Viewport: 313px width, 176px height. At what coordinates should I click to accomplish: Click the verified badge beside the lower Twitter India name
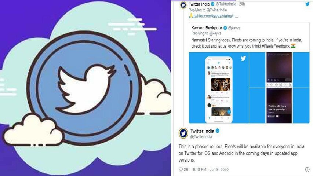tap(218, 131)
